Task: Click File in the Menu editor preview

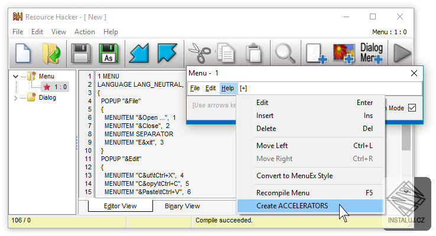Action: pos(194,88)
